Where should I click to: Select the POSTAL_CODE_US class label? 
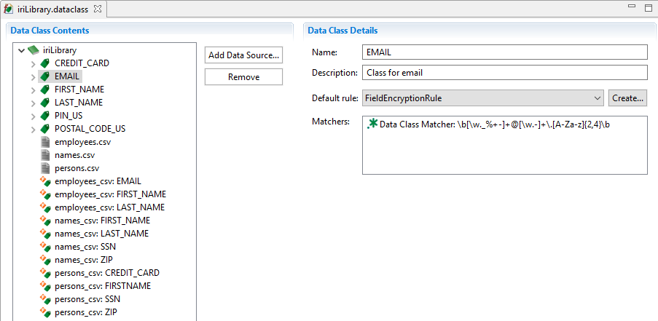[x=90, y=129]
